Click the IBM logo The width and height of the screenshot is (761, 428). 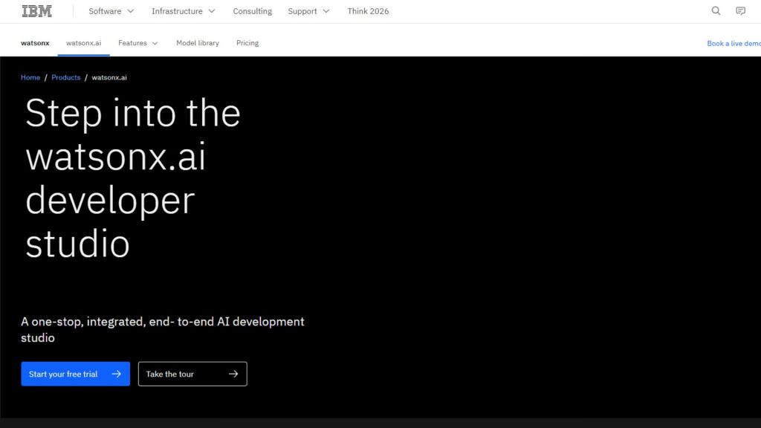(37, 11)
